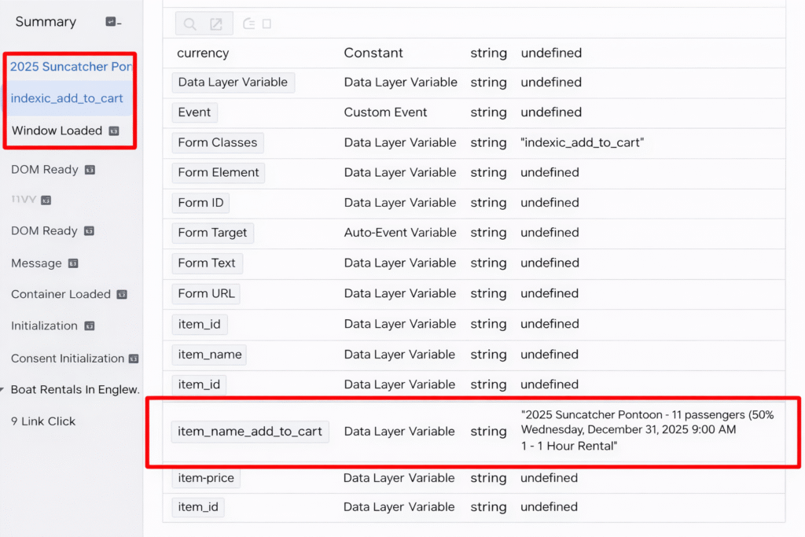The width and height of the screenshot is (805, 537).
Task: Open the 9 Link Click event
Action: (x=43, y=421)
